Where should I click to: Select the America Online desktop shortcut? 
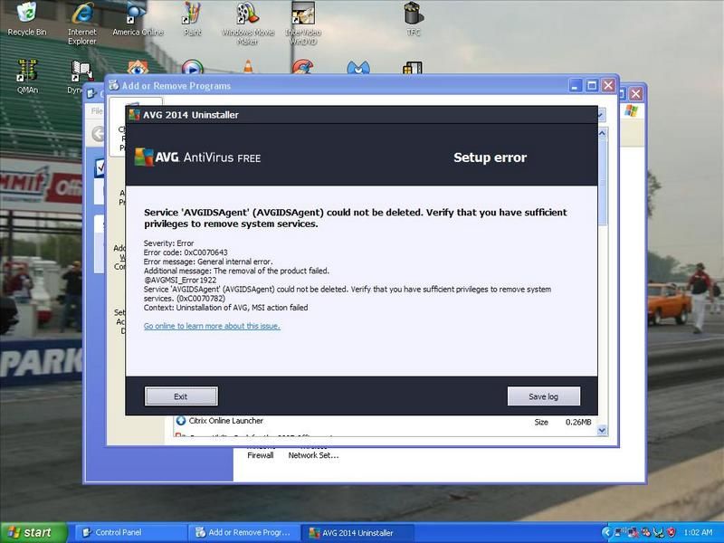138,19
